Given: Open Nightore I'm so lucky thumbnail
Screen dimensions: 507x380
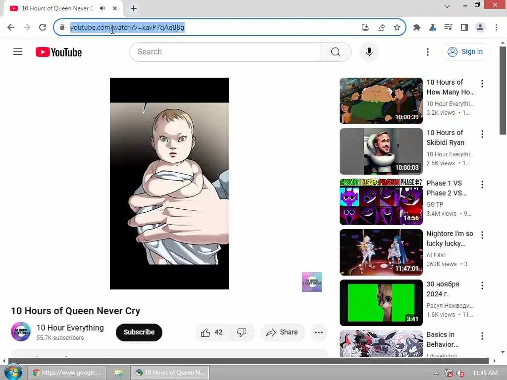Looking at the screenshot, I should pyautogui.click(x=381, y=252).
